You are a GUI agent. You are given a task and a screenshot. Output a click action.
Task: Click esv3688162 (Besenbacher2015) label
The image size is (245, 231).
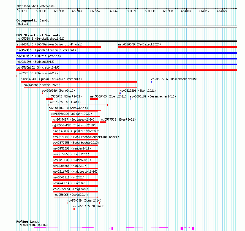[x=153, y=96]
